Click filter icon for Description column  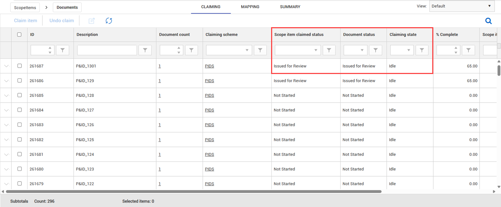145,50
